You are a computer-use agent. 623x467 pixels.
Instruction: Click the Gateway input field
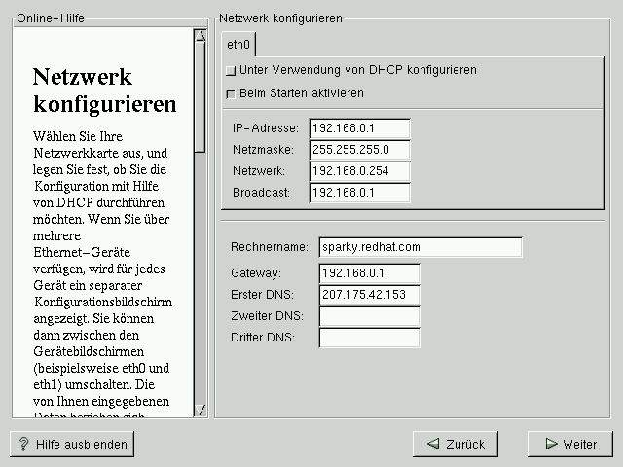(x=369, y=273)
